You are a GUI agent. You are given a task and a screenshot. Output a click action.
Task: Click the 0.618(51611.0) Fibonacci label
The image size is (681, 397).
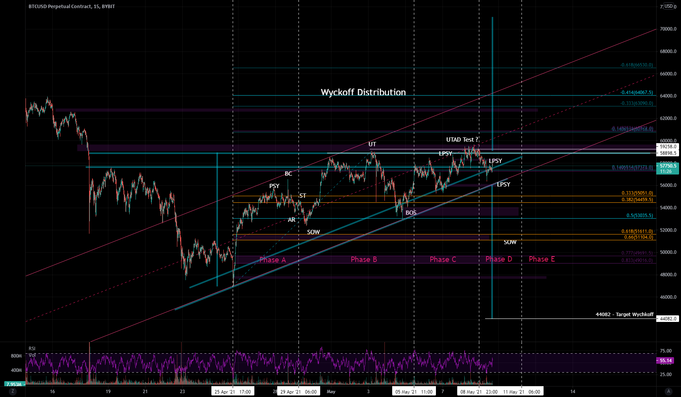[x=637, y=231]
